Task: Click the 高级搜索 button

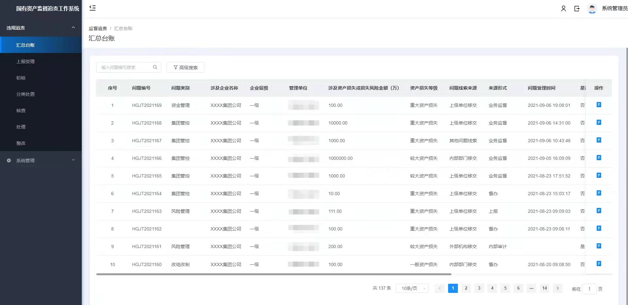Action: [185, 67]
